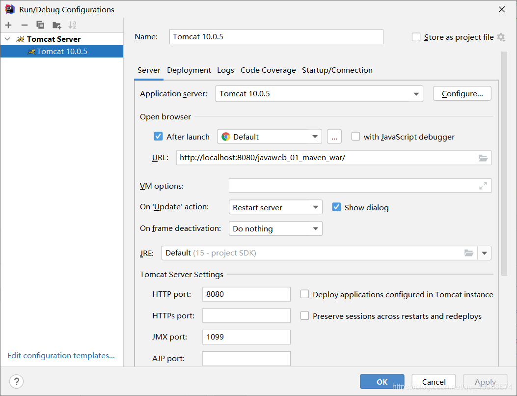Remove selected configuration with minus icon
The width and height of the screenshot is (517, 396).
click(x=25, y=25)
